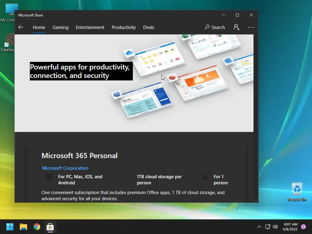Open the Productivity tab
The width and height of the screenshot is (312, 234).
[x=124, y=27]
